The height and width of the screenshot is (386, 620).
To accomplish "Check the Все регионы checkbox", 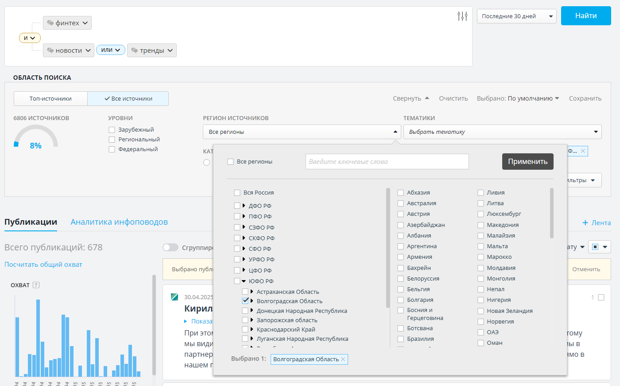I will coord(230,162).
